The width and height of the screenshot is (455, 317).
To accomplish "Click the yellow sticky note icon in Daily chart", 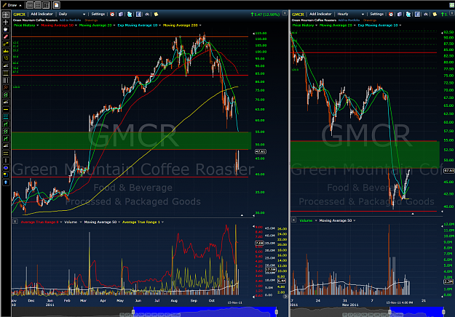I will tap(156, 14).
